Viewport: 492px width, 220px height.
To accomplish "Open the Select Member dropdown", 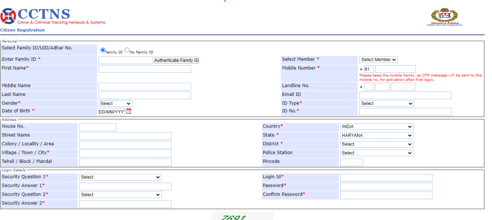I will pos(378,59).
